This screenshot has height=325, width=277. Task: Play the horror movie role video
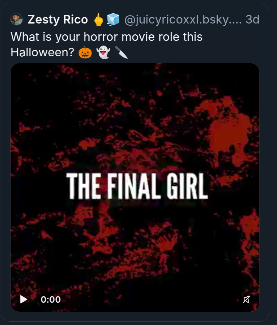(24, 299)
